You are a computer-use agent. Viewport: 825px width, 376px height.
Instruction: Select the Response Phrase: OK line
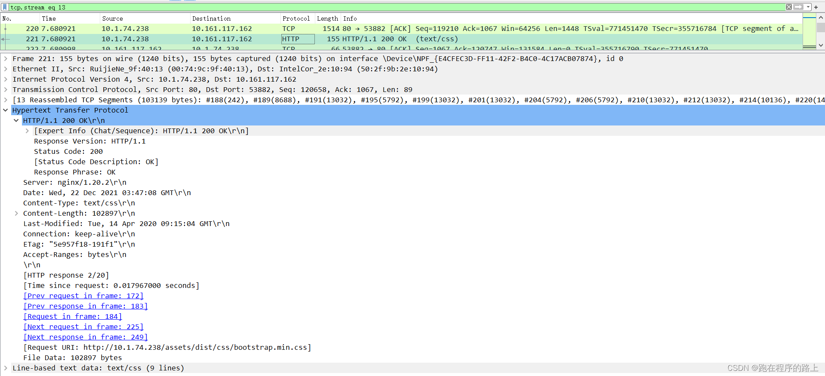pos(75,172)
